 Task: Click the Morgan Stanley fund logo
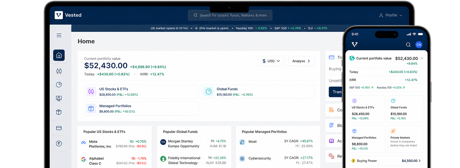[x=163, y=142]
